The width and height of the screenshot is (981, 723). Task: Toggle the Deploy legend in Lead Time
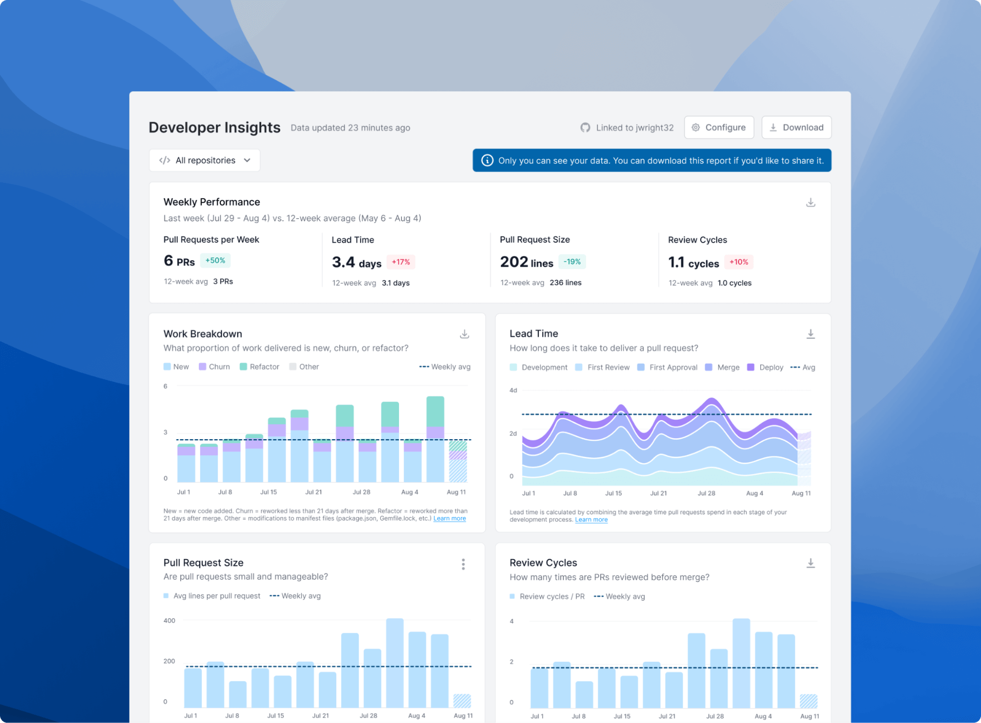pyautogui.click(x=765, y=367)
